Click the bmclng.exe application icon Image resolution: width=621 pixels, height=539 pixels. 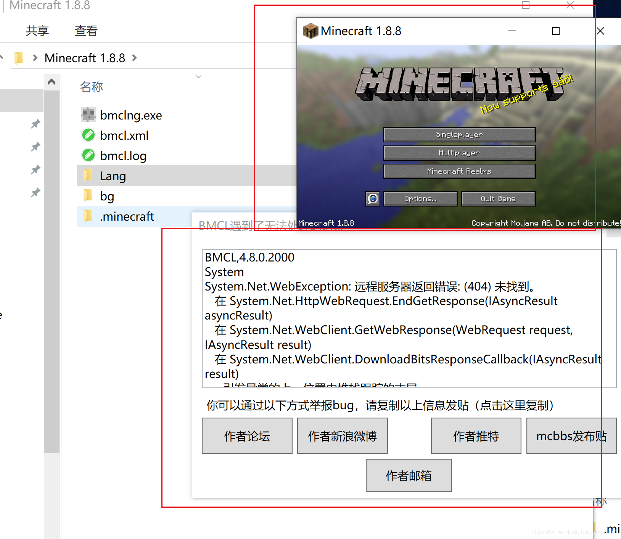tap(88, 115)
